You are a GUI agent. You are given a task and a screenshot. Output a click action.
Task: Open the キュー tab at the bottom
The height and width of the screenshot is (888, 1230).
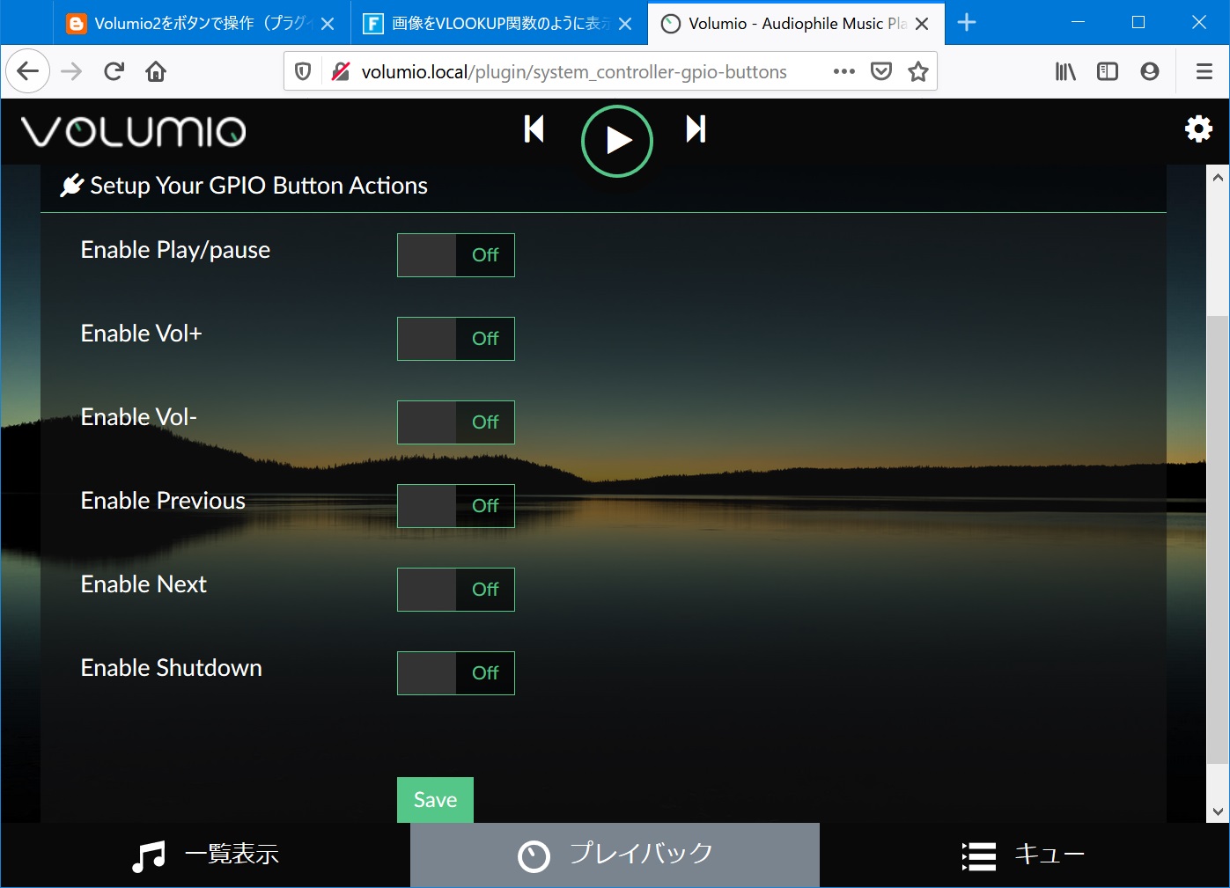coord(1049,854)
